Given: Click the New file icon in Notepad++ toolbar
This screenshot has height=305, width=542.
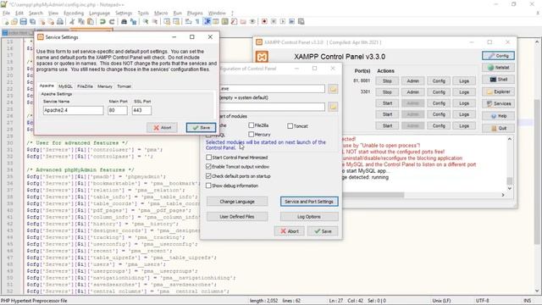Looking at the screenshot, I should tap(6, 21).
